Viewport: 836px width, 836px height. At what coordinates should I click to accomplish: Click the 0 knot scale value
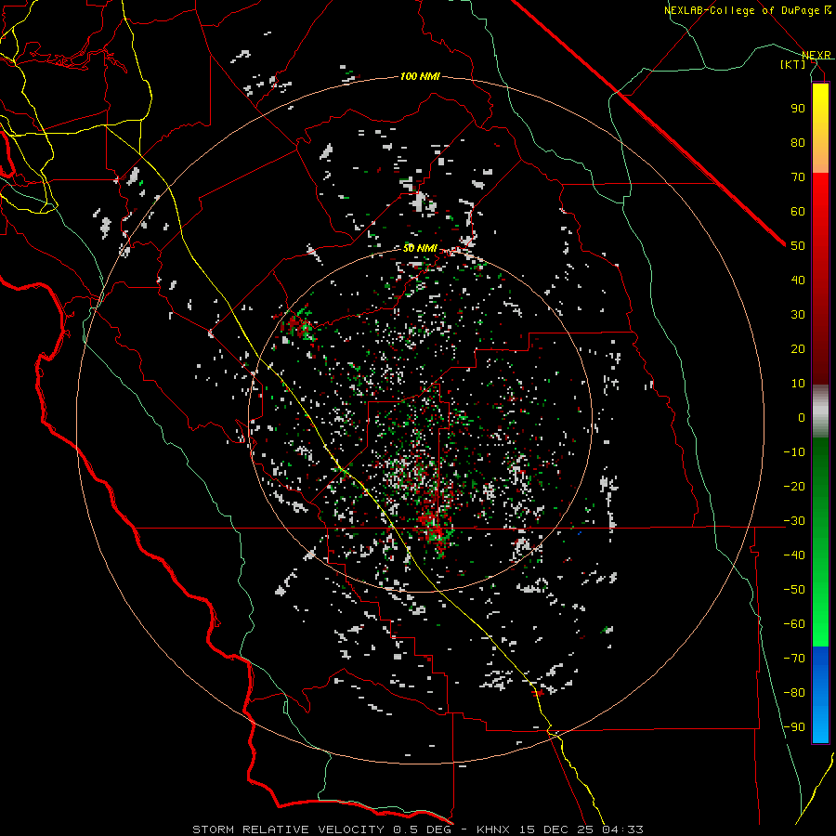pos(802,417)
